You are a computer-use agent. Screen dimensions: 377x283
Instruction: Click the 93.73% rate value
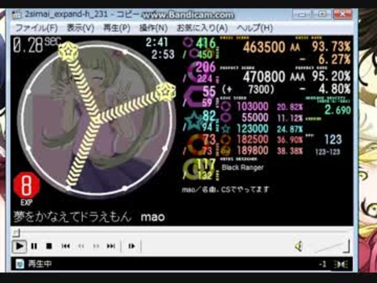pyautogui.click(x=331, y=46)
